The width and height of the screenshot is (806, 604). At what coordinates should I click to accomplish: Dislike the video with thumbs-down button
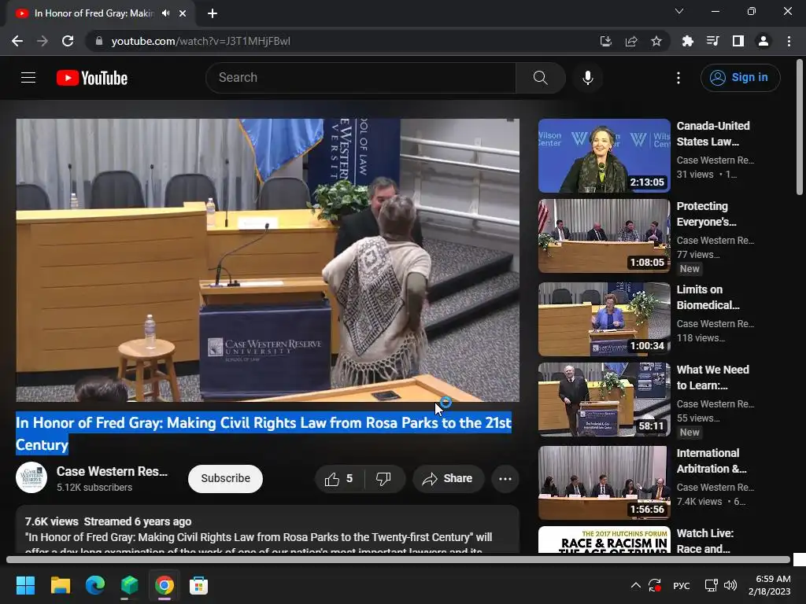pyautogui.click(x=384, y=479)
